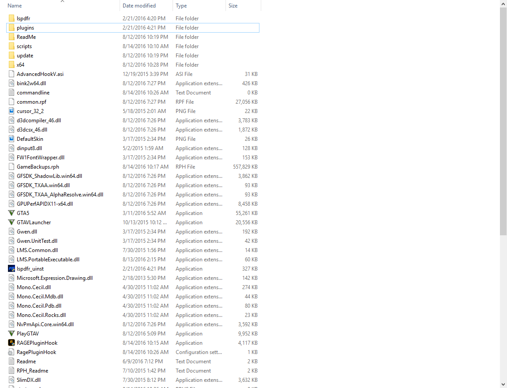Viewport: 507px width, 388px height.
Task: Click the RPF File type entry
Action: click(x=184, y=102)
